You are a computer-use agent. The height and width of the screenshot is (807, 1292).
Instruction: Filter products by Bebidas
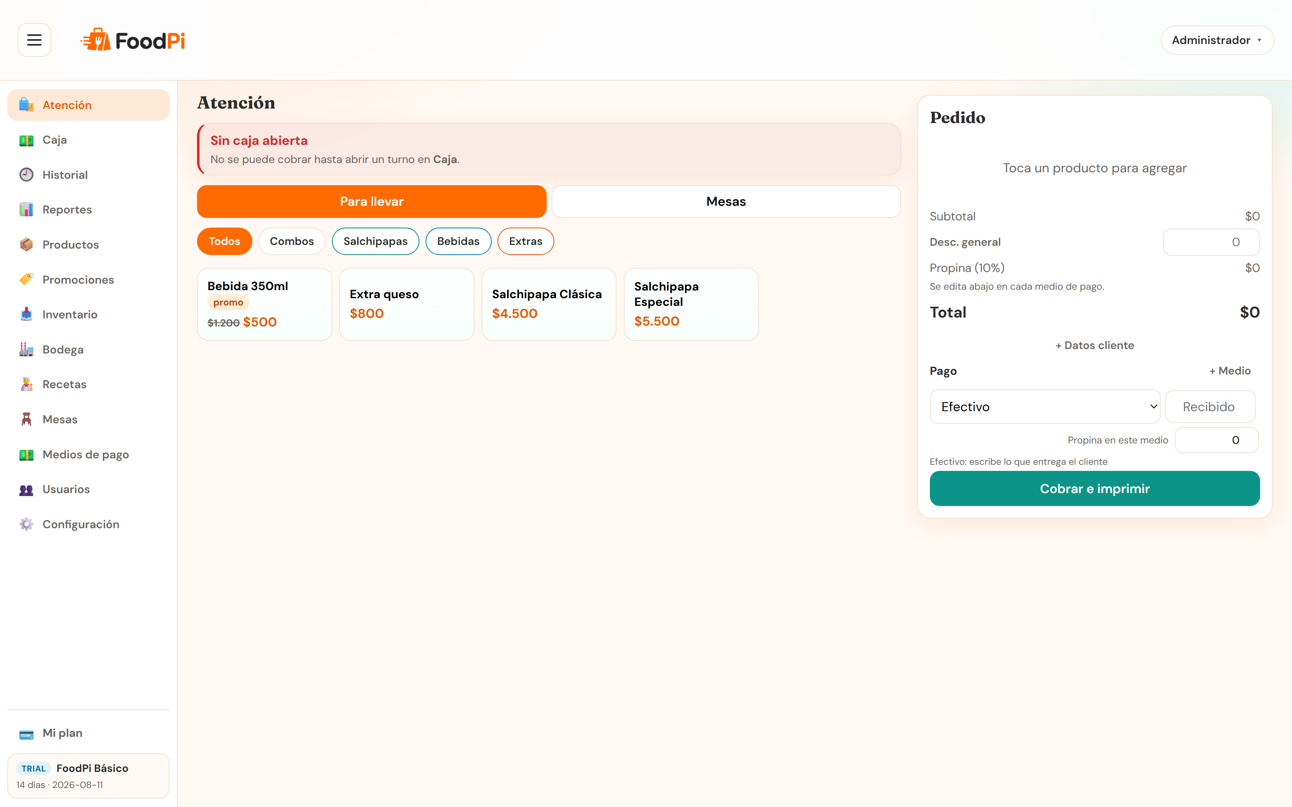point(458,241)
